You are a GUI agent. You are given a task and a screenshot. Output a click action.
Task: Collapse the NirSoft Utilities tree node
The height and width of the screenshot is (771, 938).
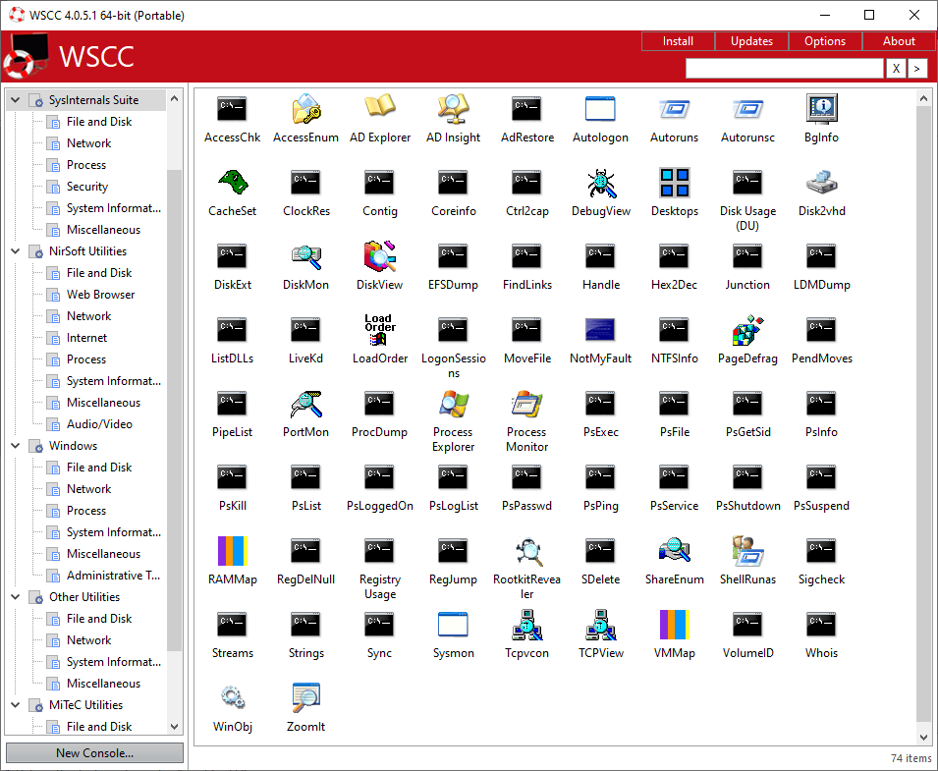pos(16,251)
